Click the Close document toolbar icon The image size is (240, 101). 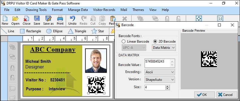click(x=27, y=19)
